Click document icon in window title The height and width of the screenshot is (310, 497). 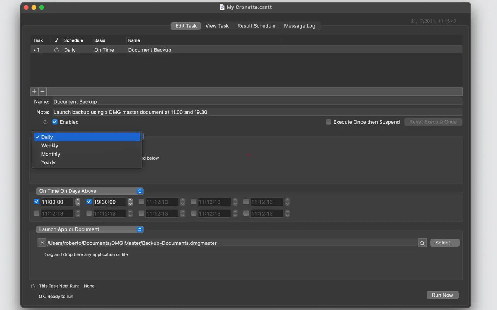[222, 7]
